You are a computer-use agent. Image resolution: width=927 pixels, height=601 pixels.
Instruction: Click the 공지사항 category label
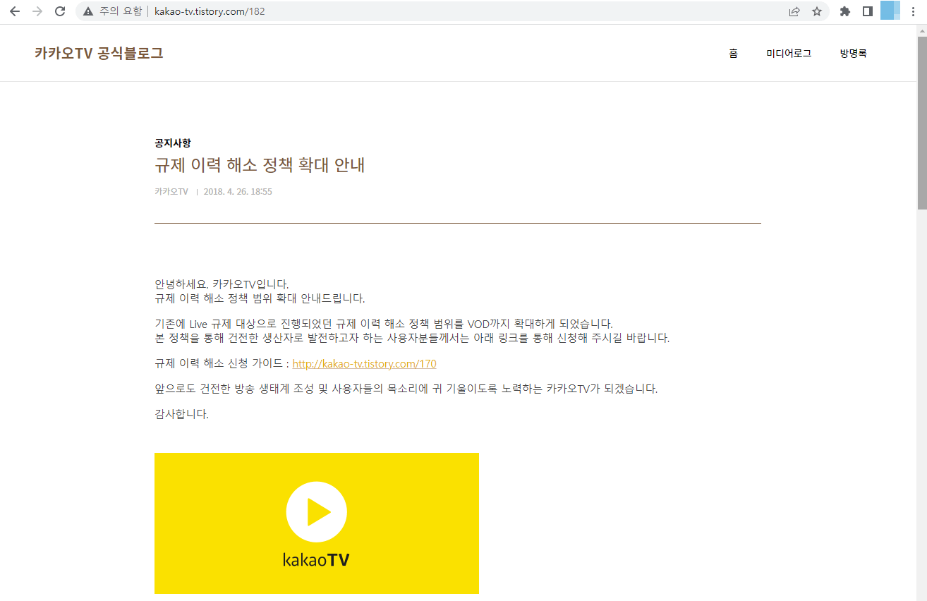point(172,142)
